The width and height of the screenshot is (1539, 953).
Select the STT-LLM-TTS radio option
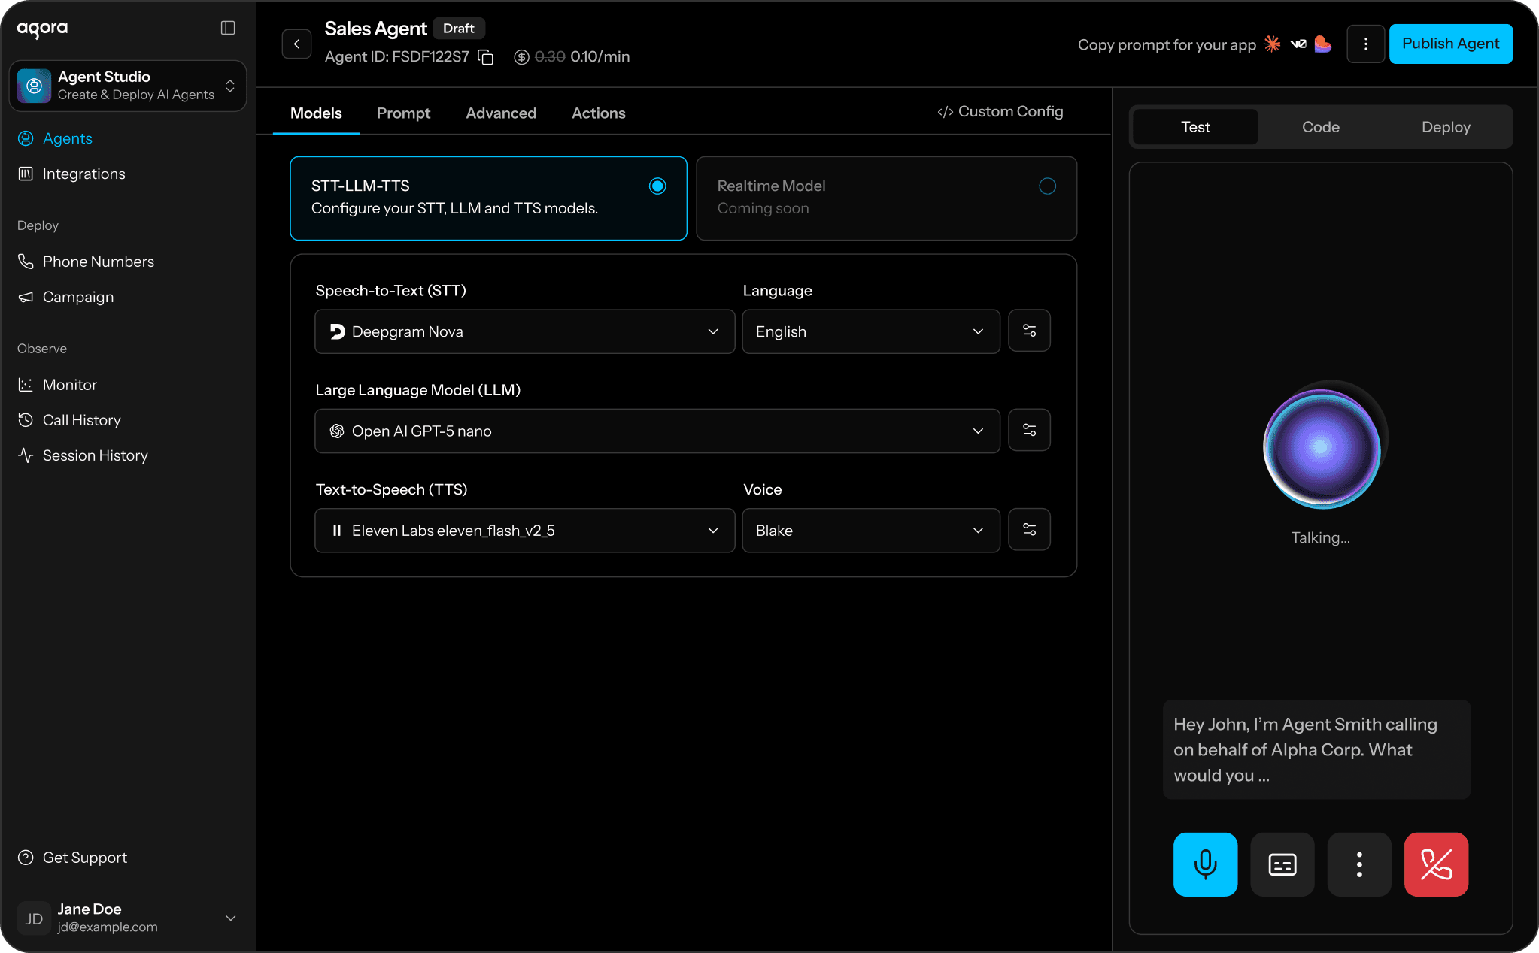tap(657, 186)
